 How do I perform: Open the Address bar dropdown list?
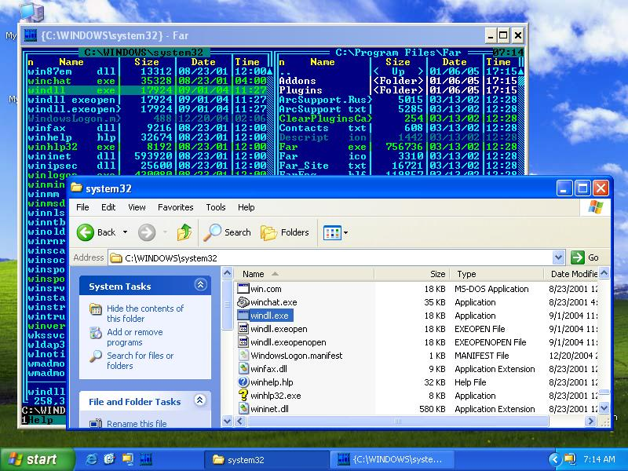[x=558, y=257]
